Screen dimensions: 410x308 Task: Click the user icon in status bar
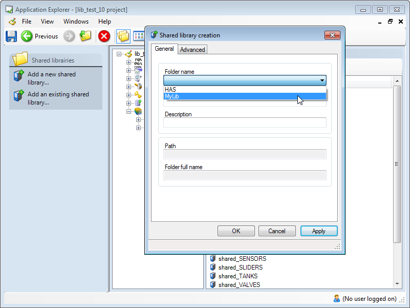coord(336,298)
